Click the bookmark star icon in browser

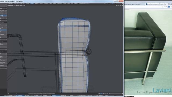pos(162,7)
